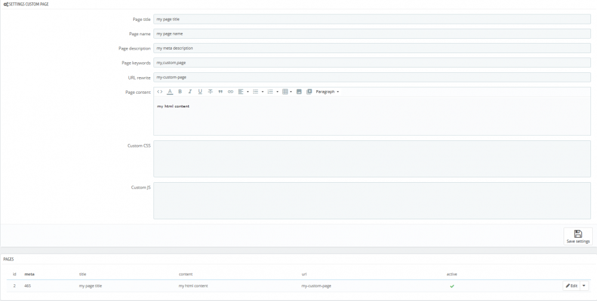Viewport: 597px width, 301px height.
Task: Select the 'my page title' table cell
Action: coord(90,285)
